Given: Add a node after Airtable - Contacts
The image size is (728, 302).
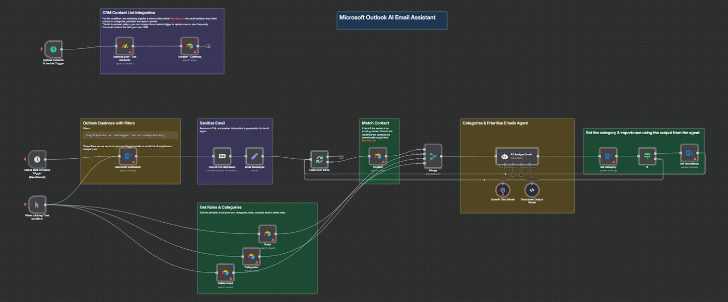Looking at the screenshot, I should pyautogui.click(x=209, y=46).
